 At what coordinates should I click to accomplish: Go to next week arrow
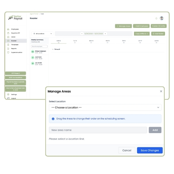coord(105,34)
